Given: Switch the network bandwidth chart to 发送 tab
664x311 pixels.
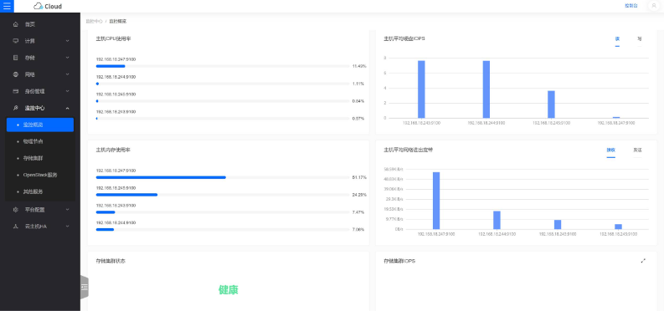Looking at the screenshot, I should tap(637, 150).
